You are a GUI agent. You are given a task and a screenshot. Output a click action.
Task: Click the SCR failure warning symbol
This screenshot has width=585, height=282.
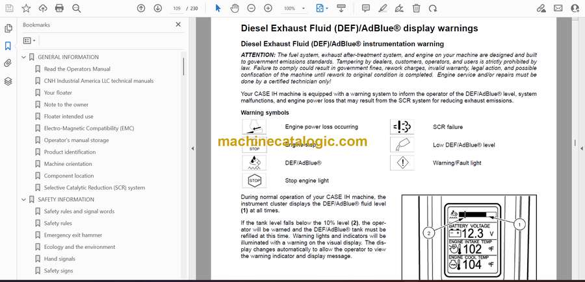(402, 127)
